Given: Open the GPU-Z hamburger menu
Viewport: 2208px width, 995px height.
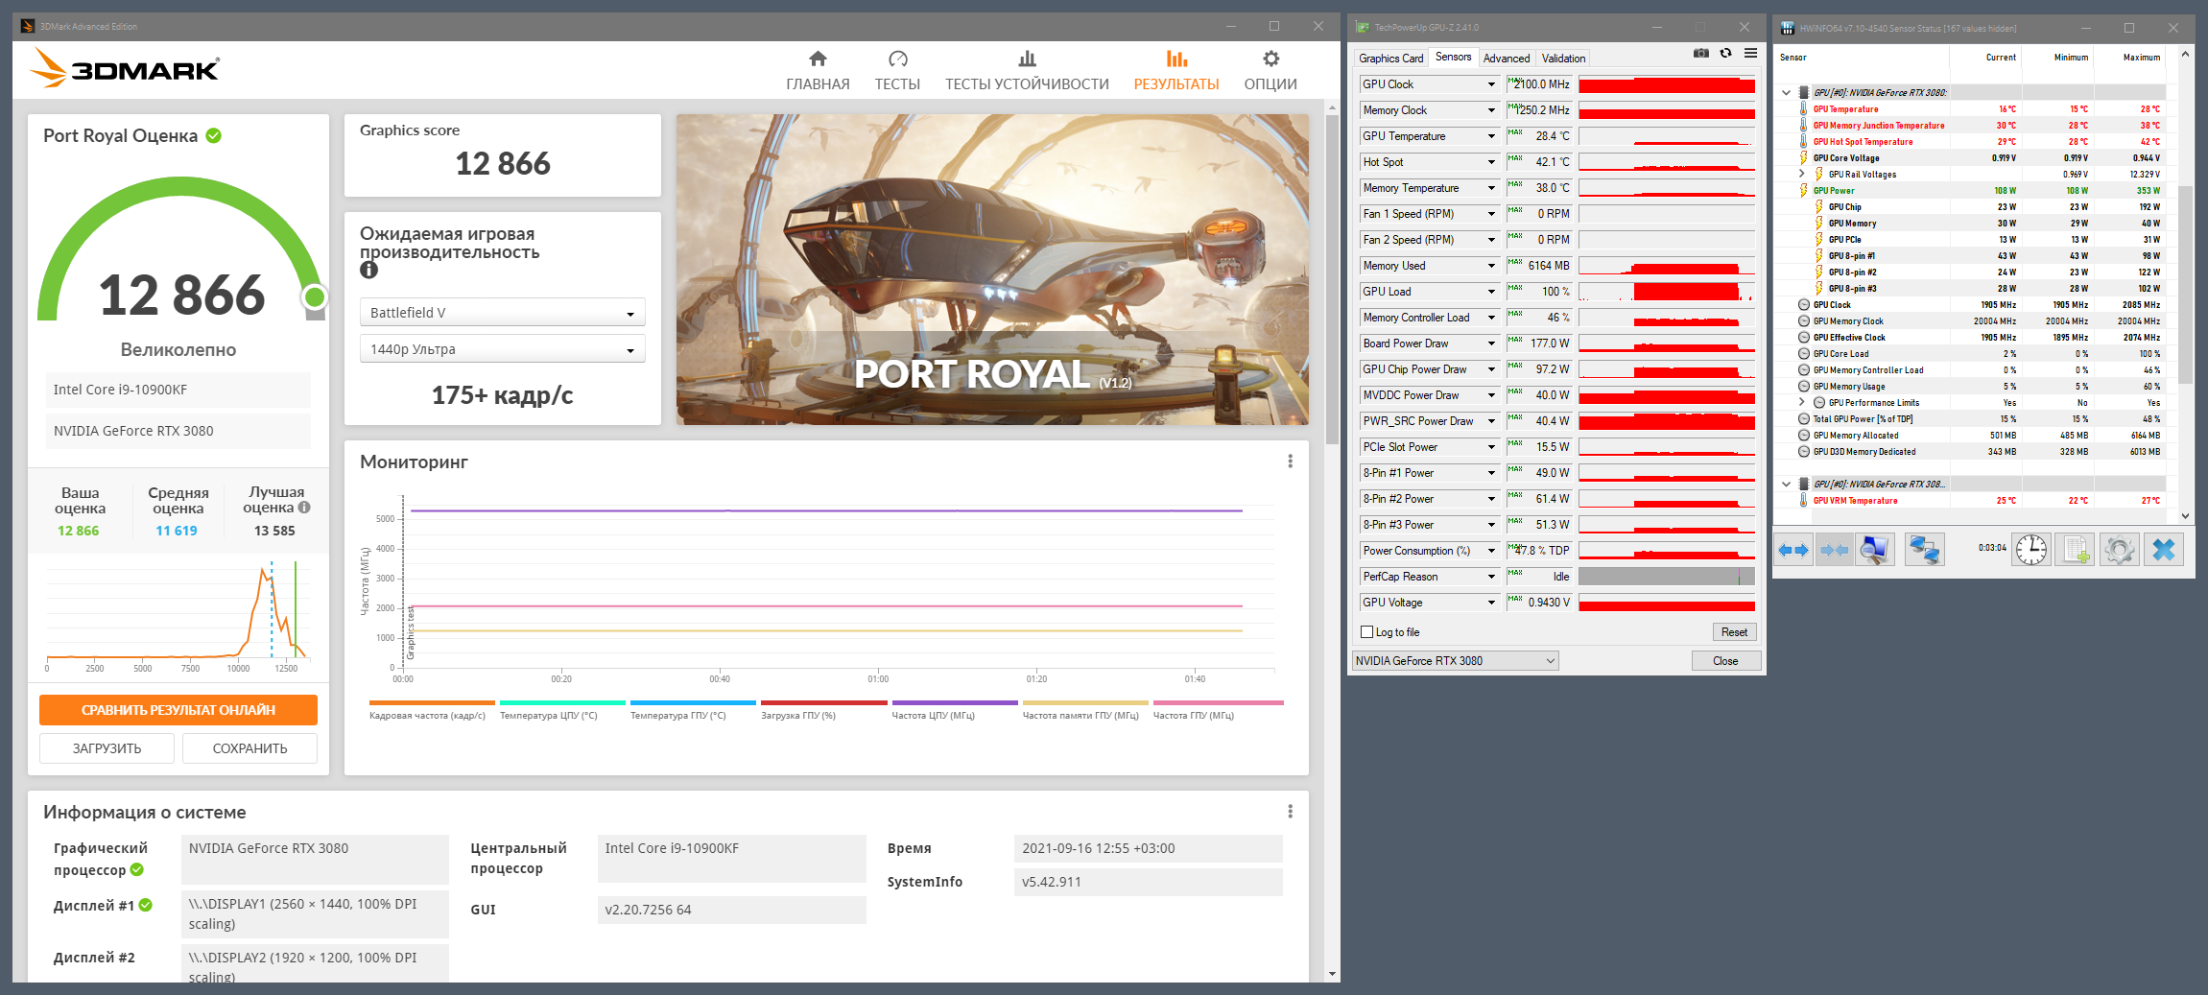Looking at the screenshot, I should (1751, 54).
